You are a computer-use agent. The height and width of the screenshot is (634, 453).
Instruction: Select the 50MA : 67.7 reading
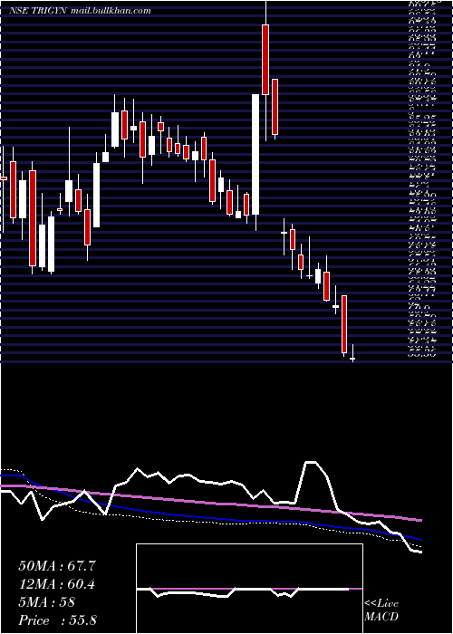[x=56, y=566]
